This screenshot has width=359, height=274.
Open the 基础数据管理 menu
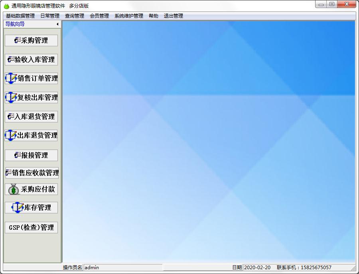click(20, 16)
